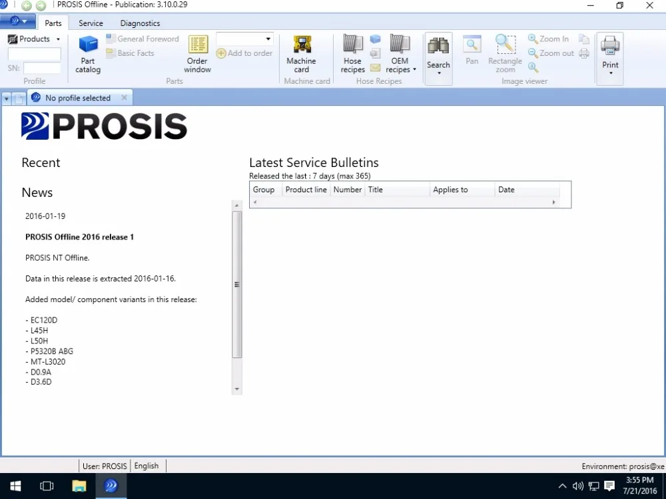Click Basic Facts
Image resolution: width=666 pixels, height=499 pixels.
coord(130,53)
